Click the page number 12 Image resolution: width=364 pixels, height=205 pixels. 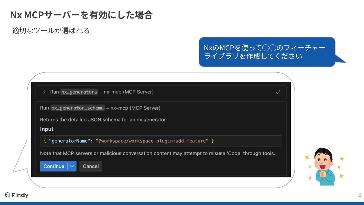tap(359, 195)
